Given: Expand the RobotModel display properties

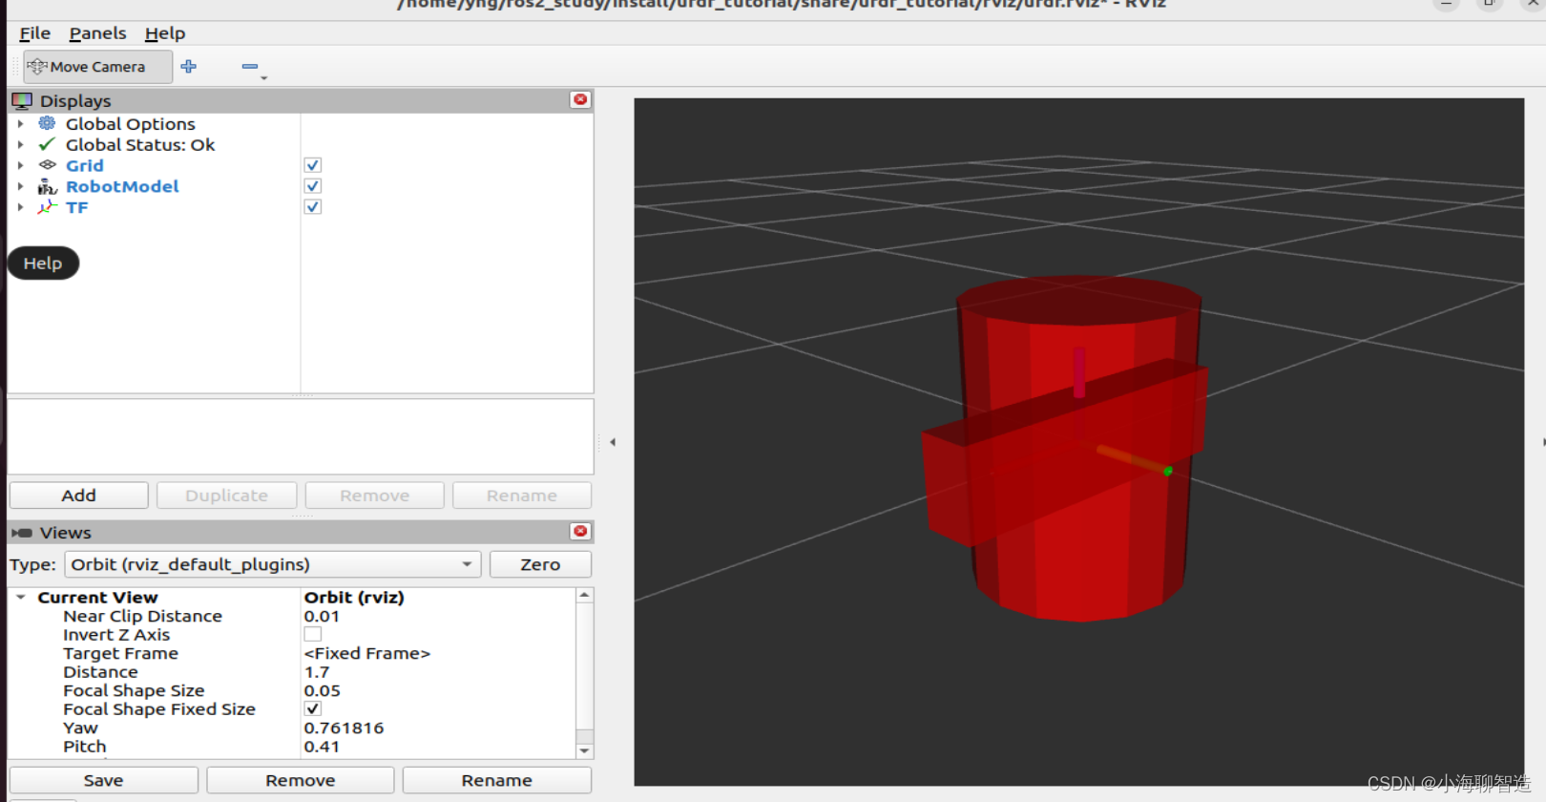Looking at the screenshot, I should pyautogui.click(x=20, y=186).
